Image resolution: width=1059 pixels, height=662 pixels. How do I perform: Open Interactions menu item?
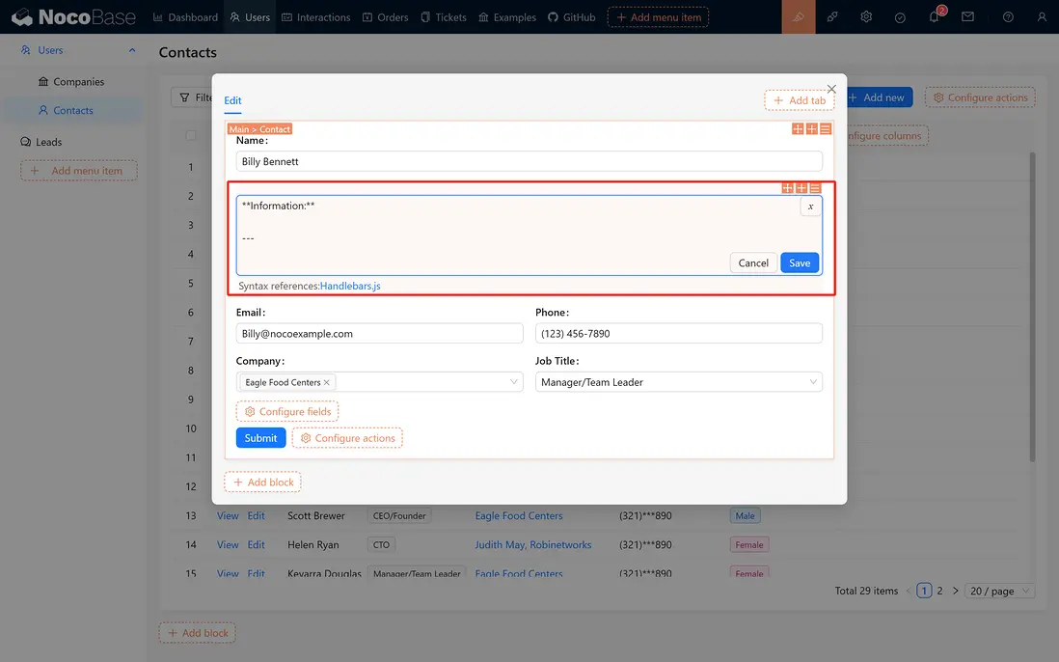(x=316, y=17)
